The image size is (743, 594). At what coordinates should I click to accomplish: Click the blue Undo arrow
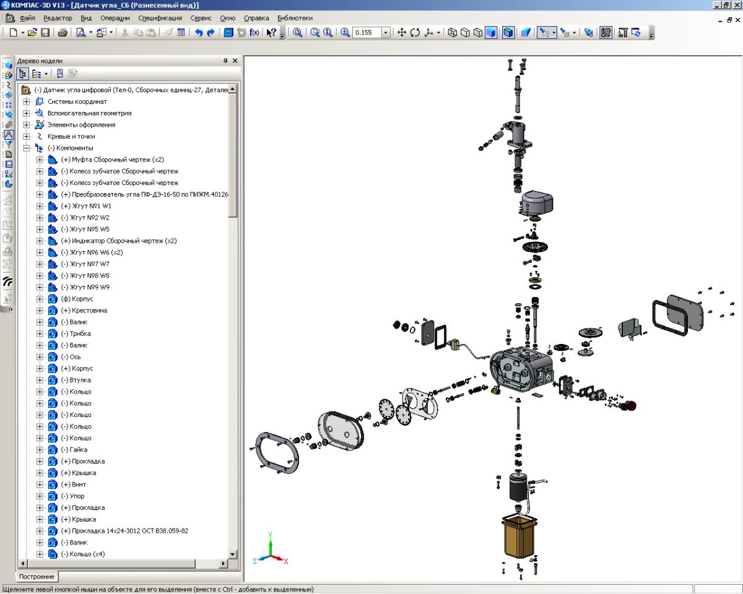click(199, 33)
